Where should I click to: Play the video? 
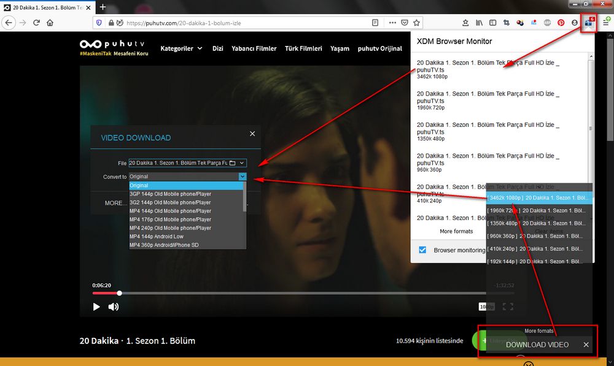(x=96, y=307)
